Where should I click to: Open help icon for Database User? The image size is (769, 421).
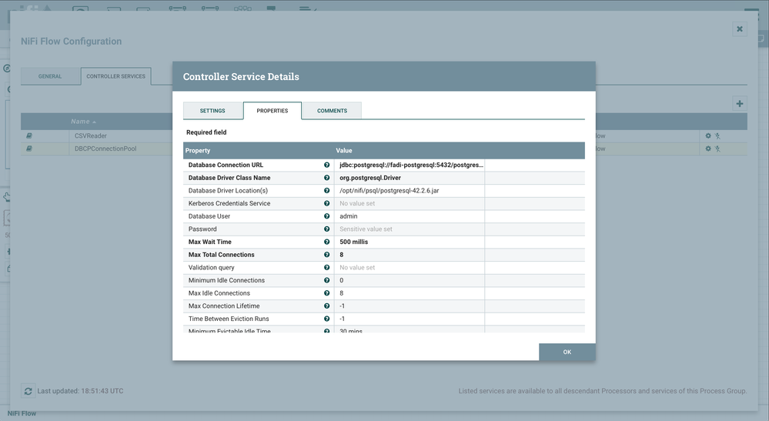[326, 216]
